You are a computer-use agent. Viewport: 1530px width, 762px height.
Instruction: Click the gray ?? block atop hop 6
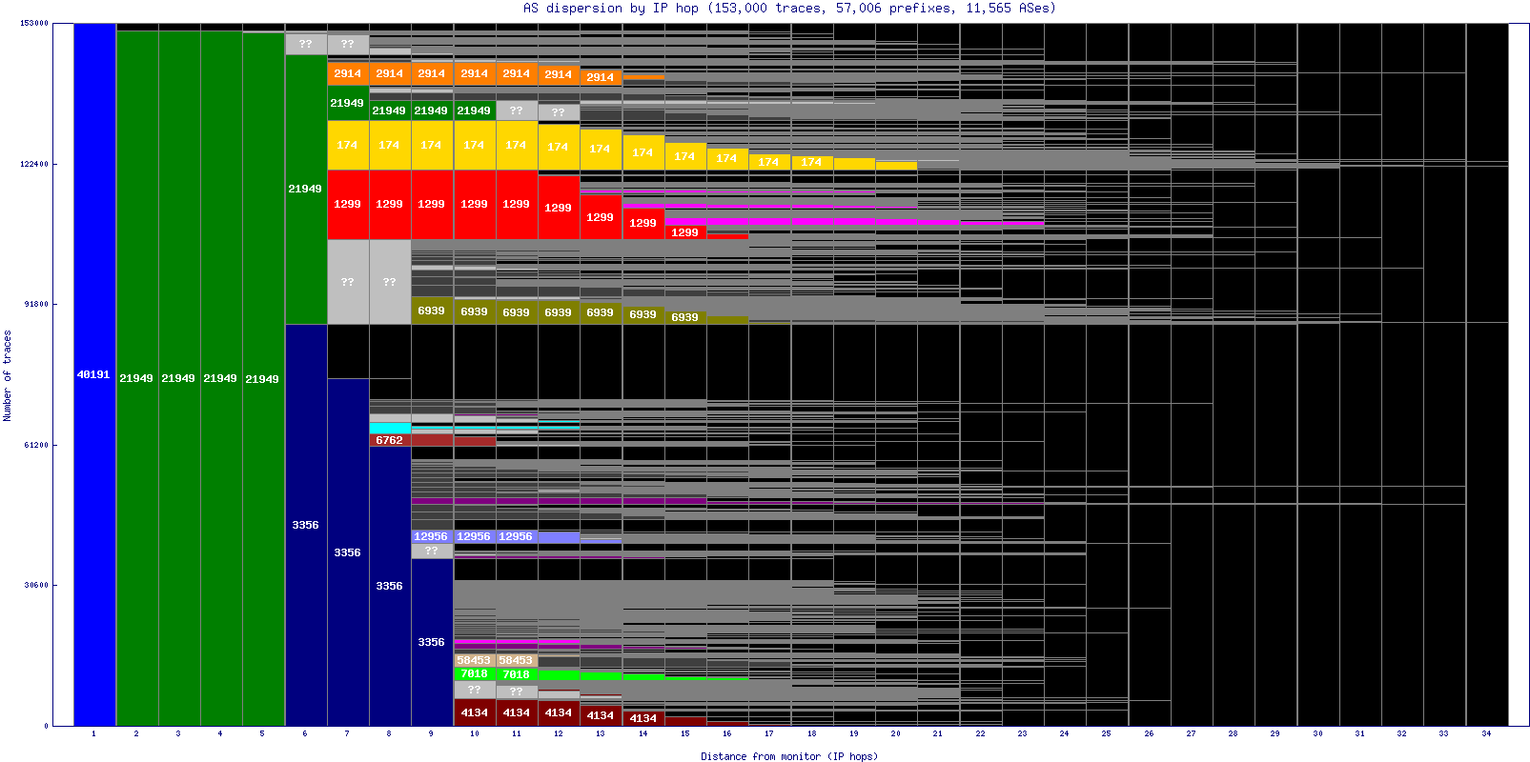click(x=306, y=44)
